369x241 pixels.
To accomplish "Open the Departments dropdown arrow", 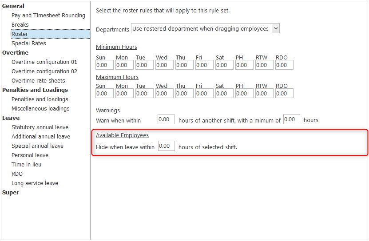I will click(276, 28).
